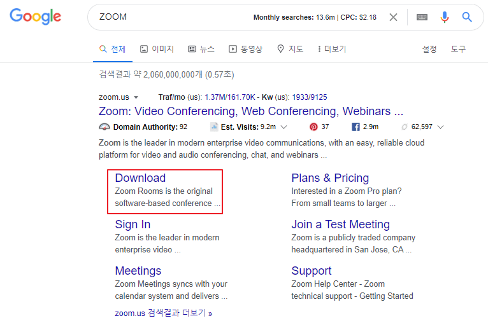Screen dimensions: 488x323
Task: Click the result count text 2,060,000,000개
Action: [173, 74]
